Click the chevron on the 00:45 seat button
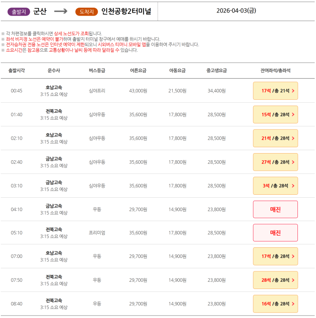 tap(293, 91)
